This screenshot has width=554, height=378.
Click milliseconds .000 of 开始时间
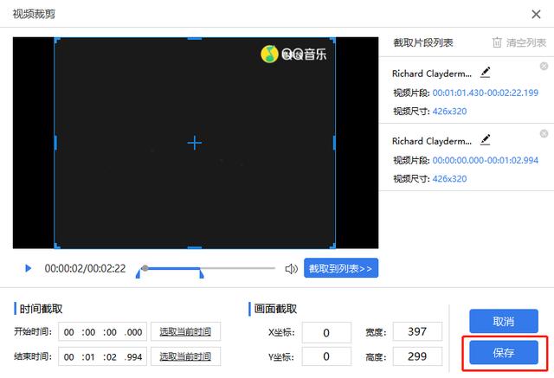(133, 332)
